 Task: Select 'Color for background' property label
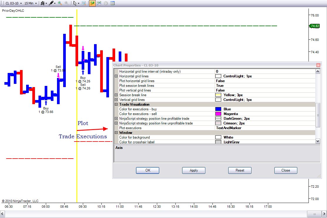point(135,137)
